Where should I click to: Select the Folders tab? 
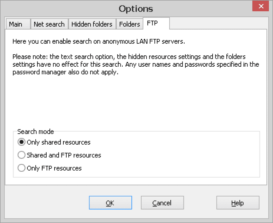click(130, 24)
